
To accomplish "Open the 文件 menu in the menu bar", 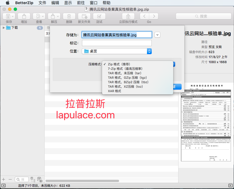I will 42,3.
